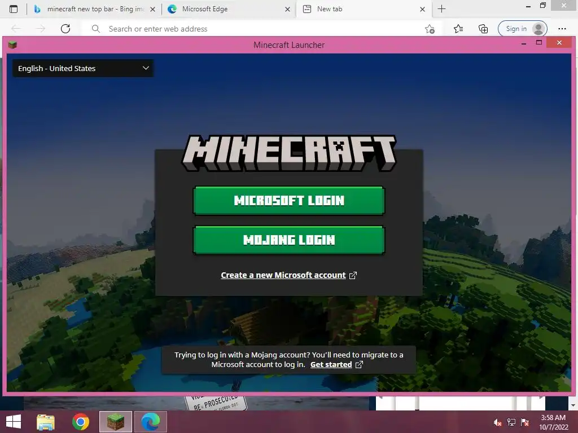Open the Windows Start menu
Viewport: 578px width, 433px height.
(14, 422)
